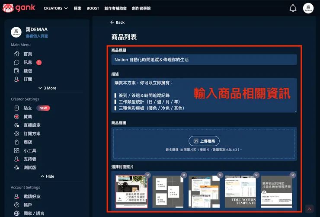The width and height of the screenshot is (320, 217).
Task: Click the chat bubble icon beside 訊息
Action: [17, 62]
